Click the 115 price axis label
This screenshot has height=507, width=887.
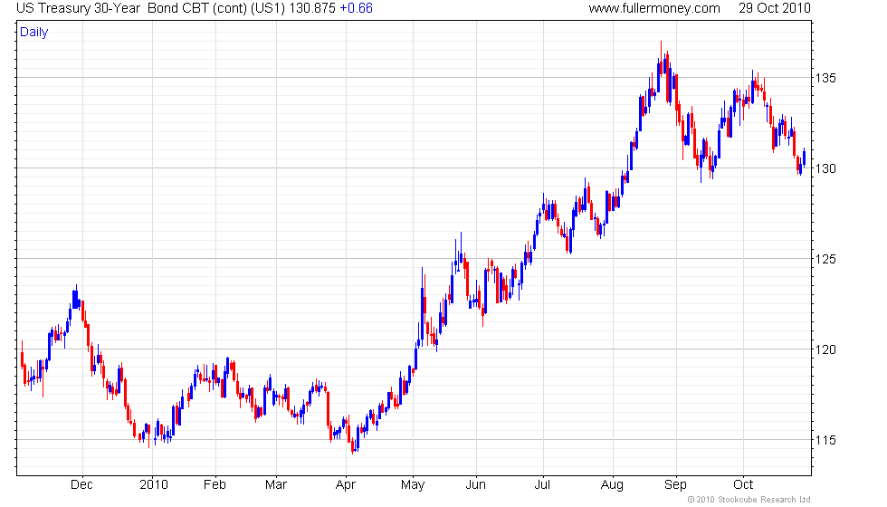(825, 440)
